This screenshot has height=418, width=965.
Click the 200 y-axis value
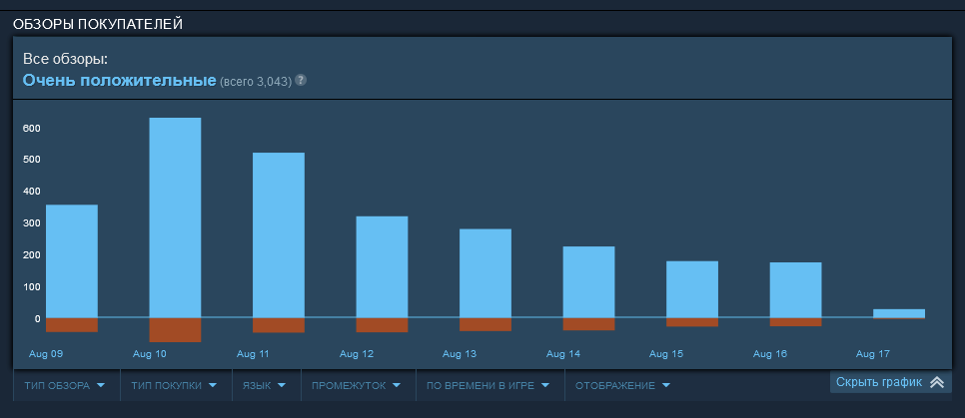[x=33, y=255]
